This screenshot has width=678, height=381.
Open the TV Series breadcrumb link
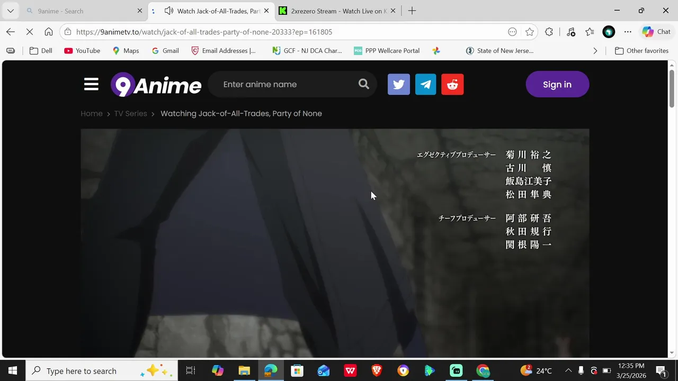click(x=130, y=113)
